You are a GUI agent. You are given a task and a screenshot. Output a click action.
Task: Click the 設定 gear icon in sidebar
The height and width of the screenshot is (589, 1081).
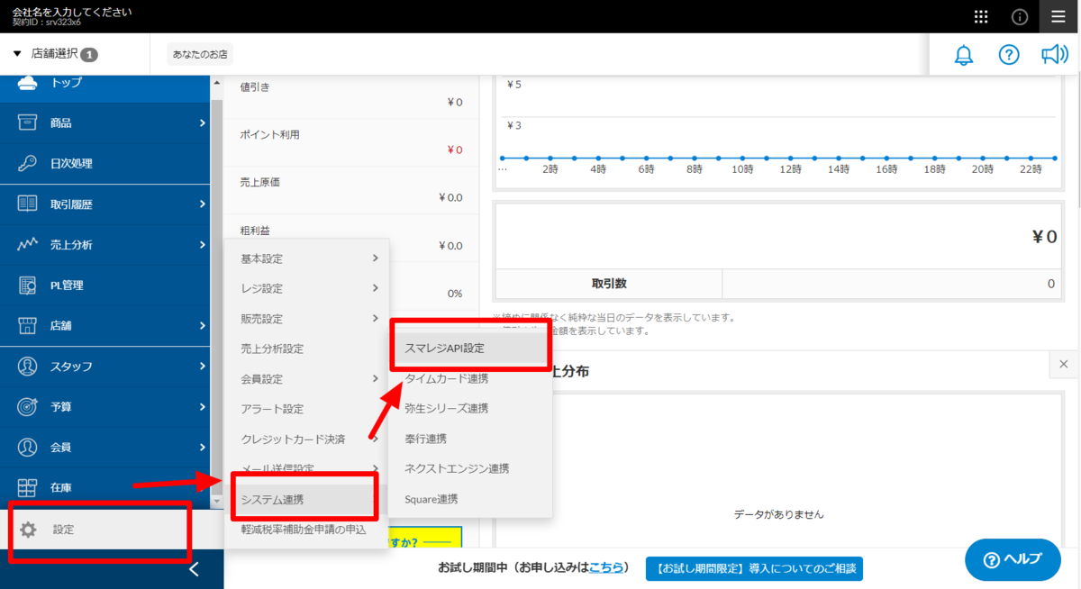[x=28, y=530]
